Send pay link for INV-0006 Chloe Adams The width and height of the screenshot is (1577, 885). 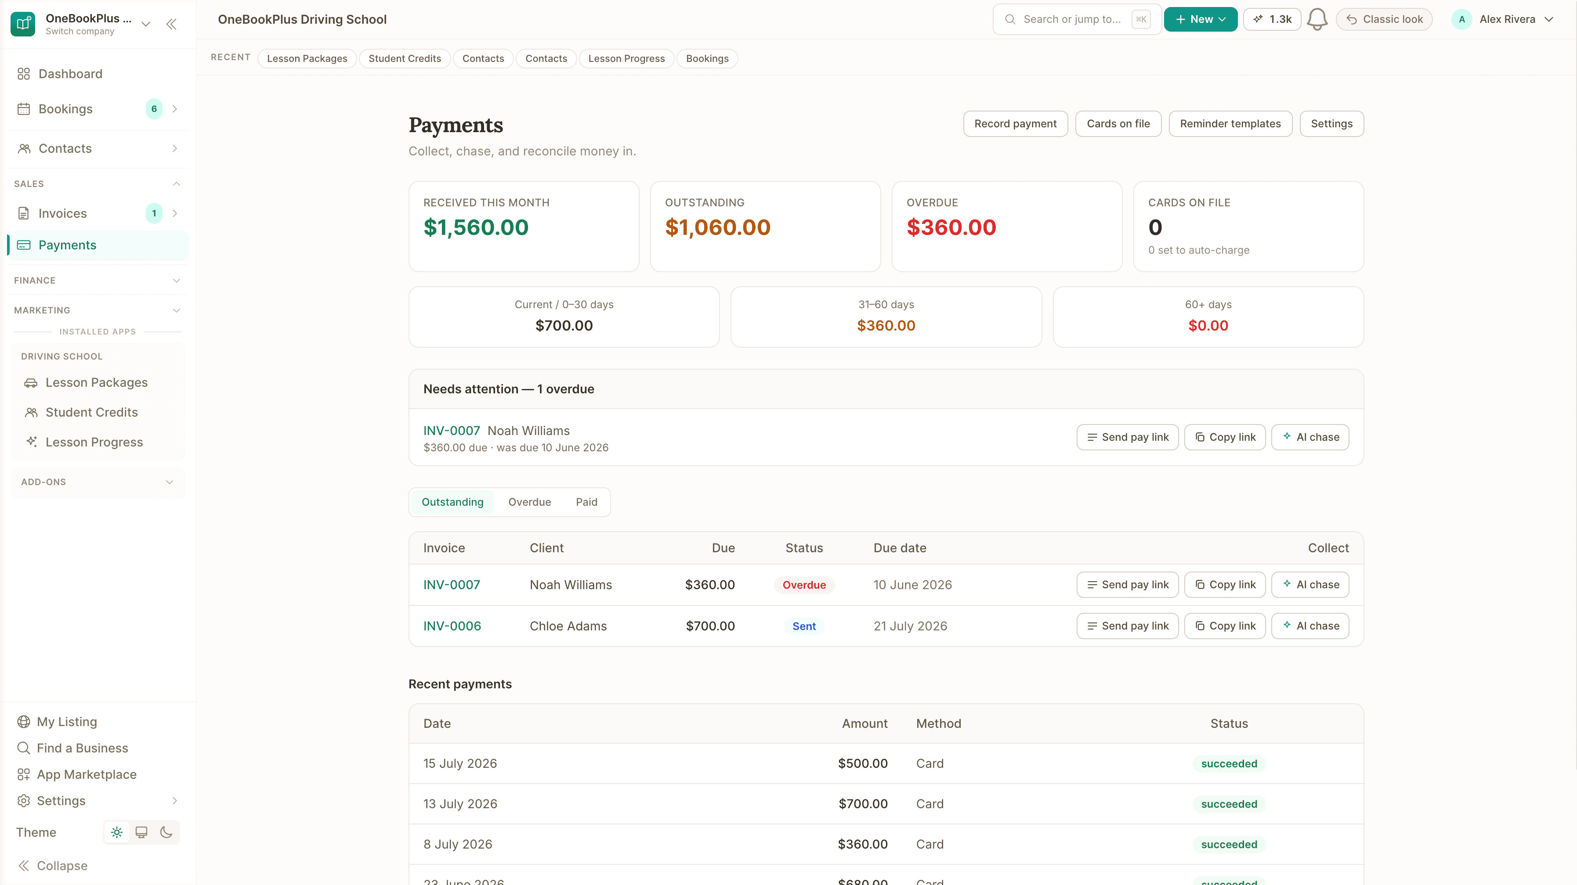tap(1127, 626)
